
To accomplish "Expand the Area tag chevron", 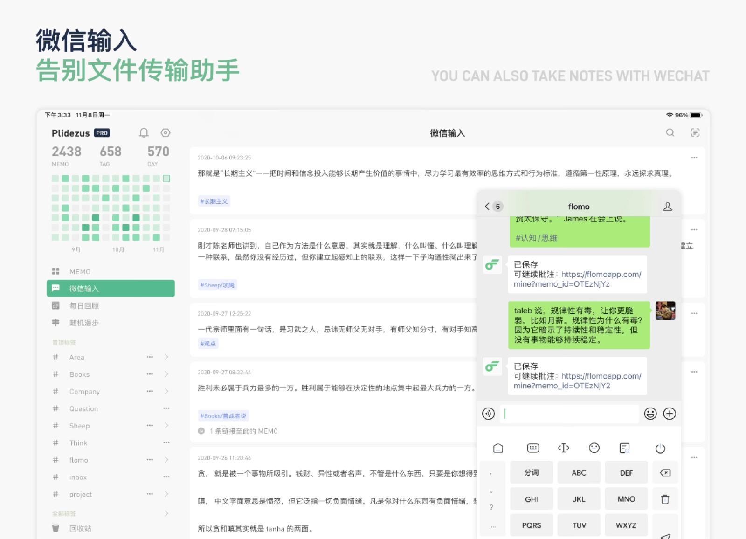I will (166, 357).
